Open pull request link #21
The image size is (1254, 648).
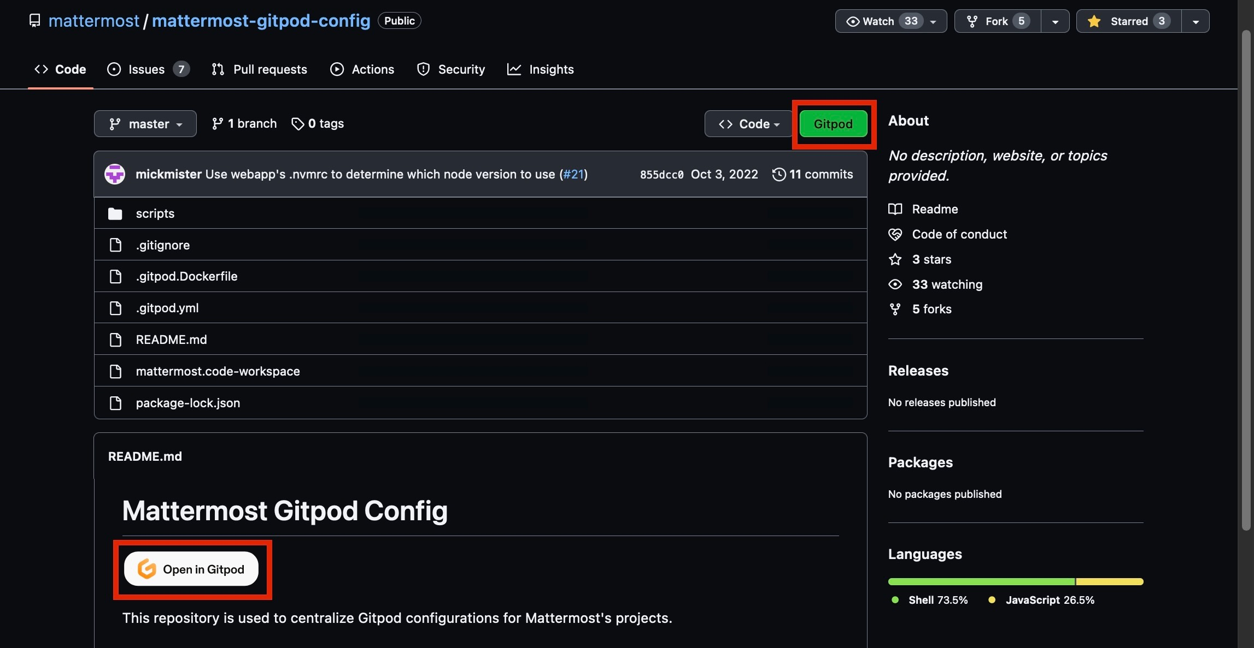coord(573,174)
